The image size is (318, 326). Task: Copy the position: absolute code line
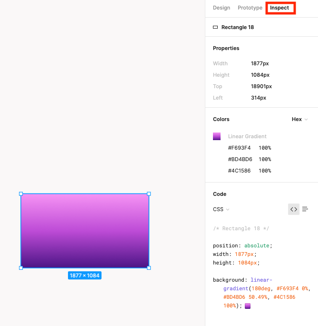(x=242, y=245)
